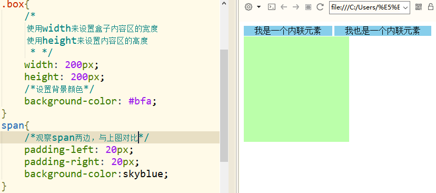Stop loading the preview page
Viewport: 436px width, 193px height.
pyautogui.click(x=308, y=7)
